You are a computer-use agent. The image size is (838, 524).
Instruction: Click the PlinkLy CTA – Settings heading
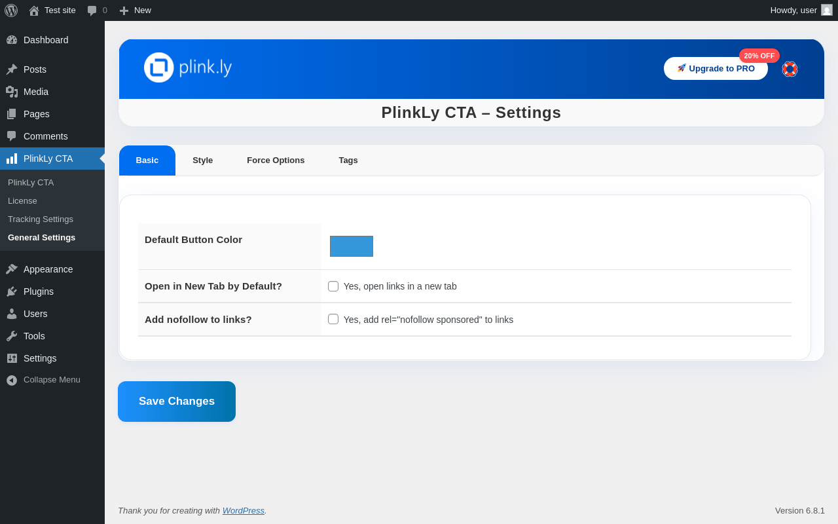pyautogui.click(x=471, y=113)
